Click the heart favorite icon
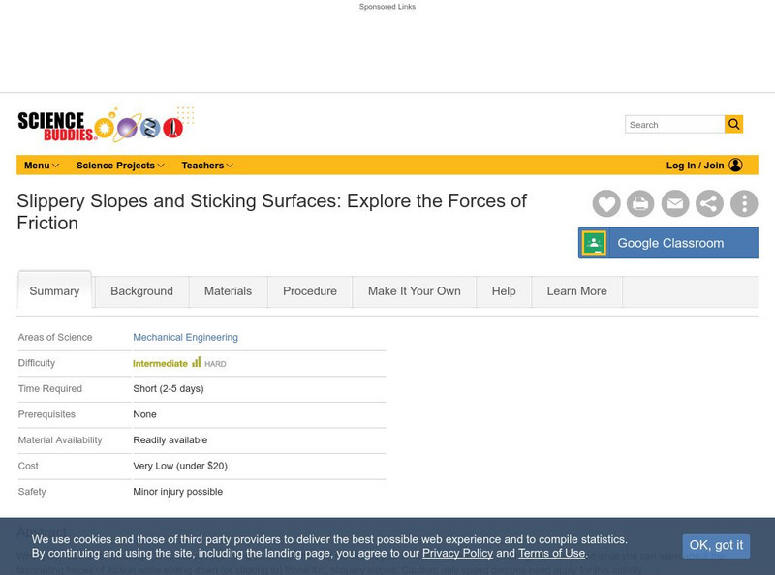775x575 pixels. pyautogui.click(x=606, y=203)
